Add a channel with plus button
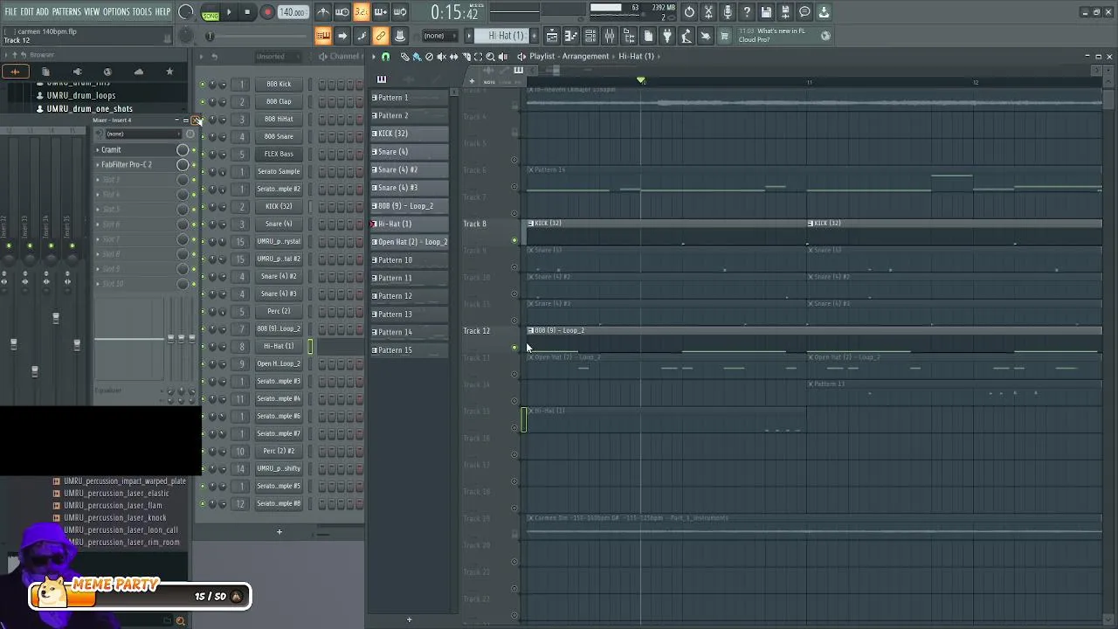 point(279,531)
